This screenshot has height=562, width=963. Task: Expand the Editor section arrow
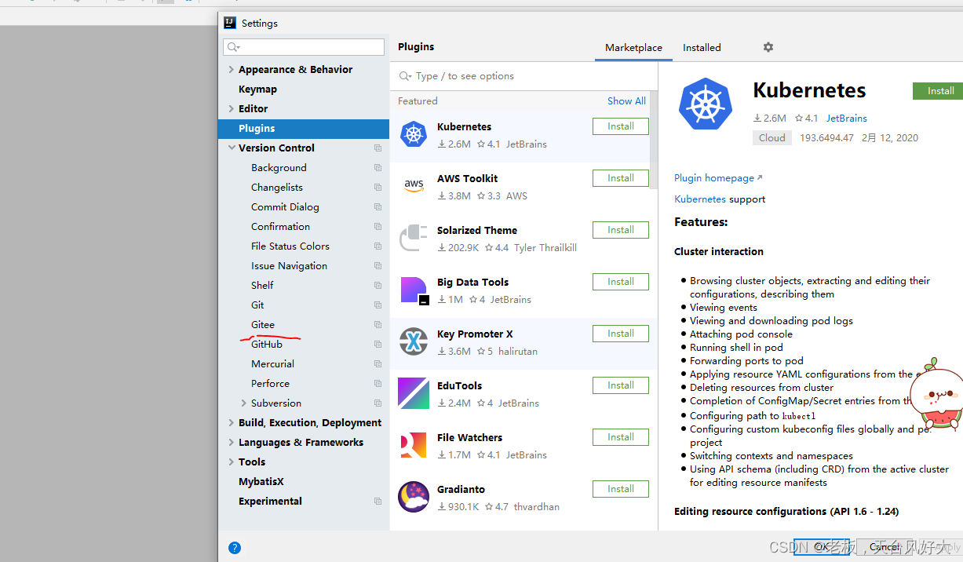click(x=231, y=109)
